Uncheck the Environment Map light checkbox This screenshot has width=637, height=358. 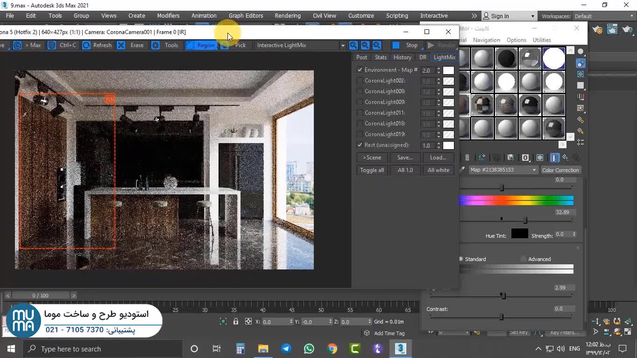pyautogui.click(x=360, y=70)
